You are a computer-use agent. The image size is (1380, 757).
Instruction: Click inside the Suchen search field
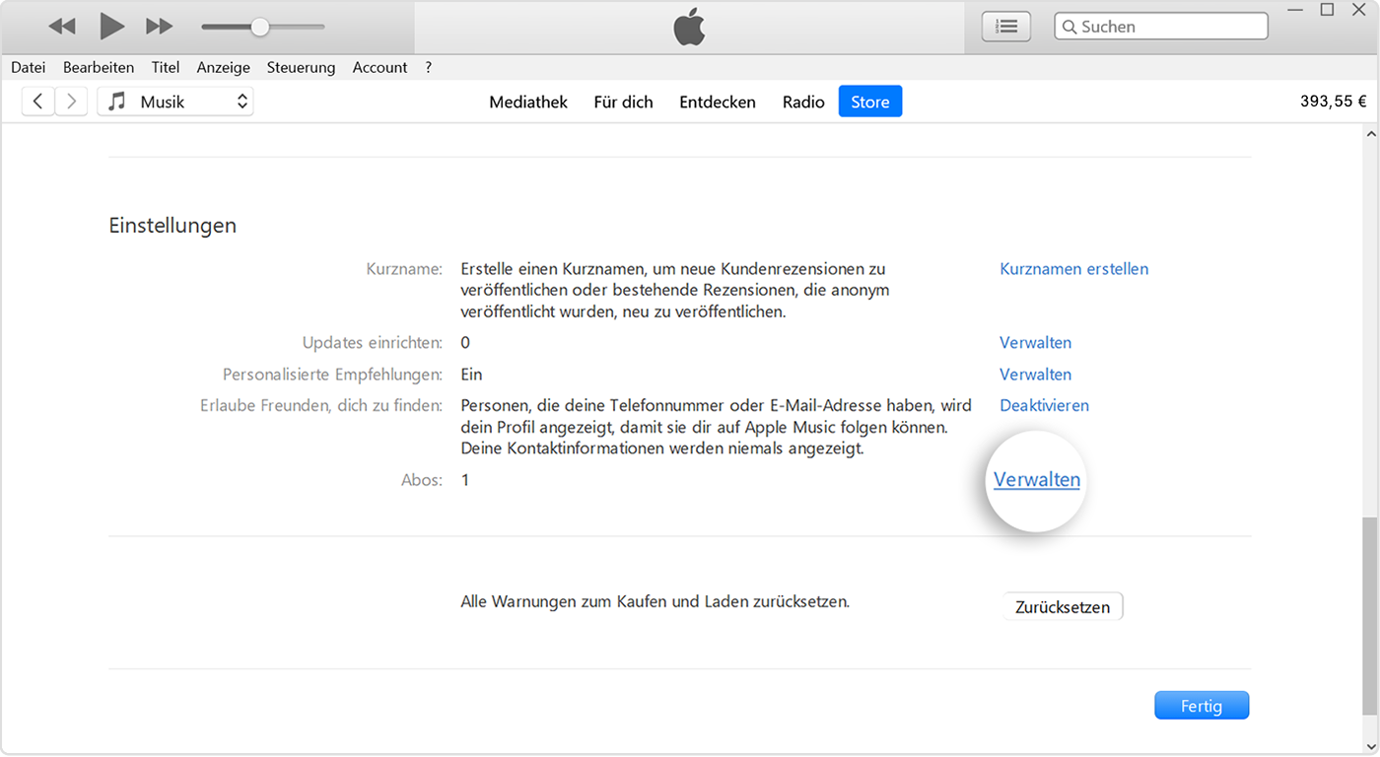[x=1160, y=26]
